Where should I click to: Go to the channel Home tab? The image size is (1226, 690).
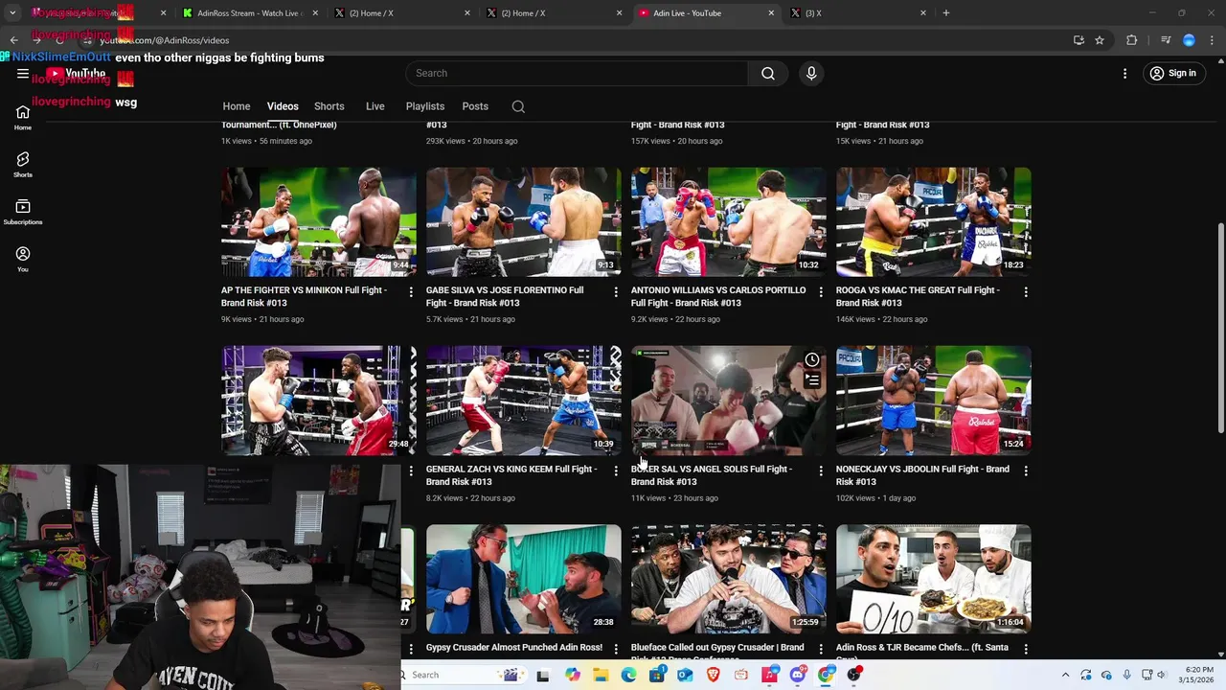tap(237, 106)
